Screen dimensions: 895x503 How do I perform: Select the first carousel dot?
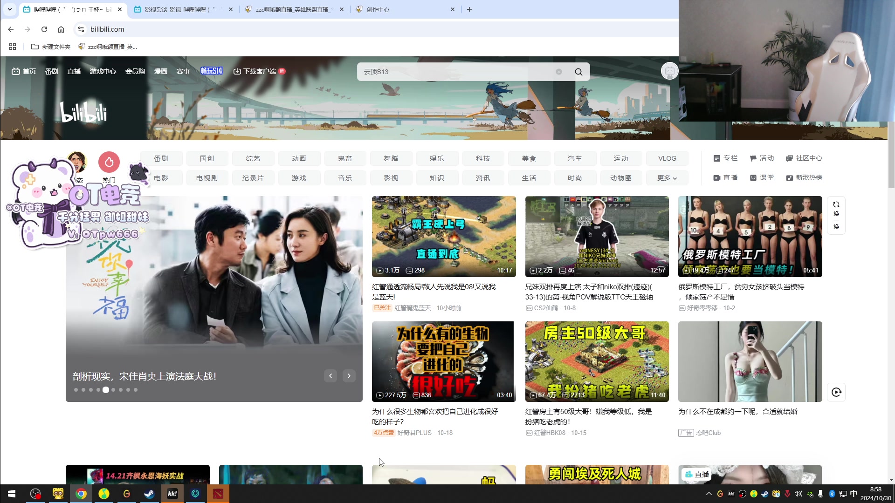point(76,390)
